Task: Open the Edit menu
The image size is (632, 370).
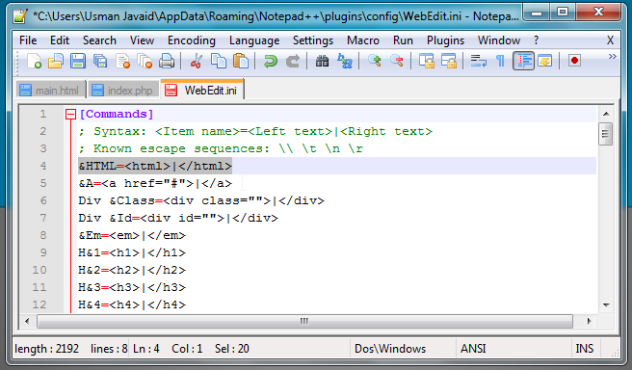Action: (60, 40)
